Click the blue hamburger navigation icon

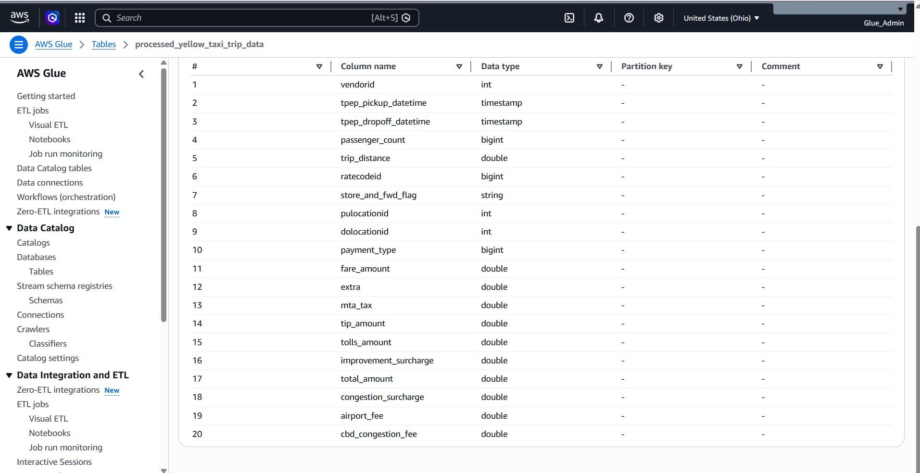(19, 45)
